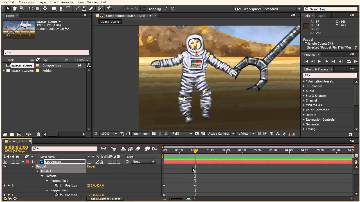Click Toggle Switches / Modes button
Screen dimensions: 360x202
[105, 199]
